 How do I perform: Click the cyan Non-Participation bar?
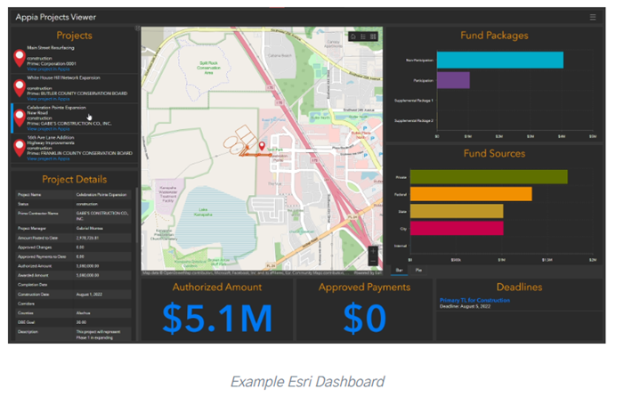pos(499,60)
